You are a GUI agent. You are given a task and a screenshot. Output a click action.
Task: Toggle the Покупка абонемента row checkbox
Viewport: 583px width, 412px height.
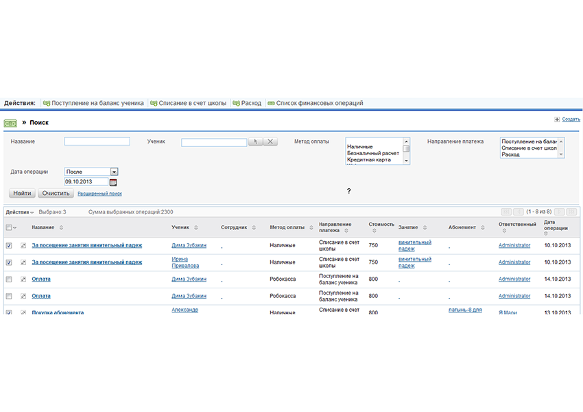[9, 312]
